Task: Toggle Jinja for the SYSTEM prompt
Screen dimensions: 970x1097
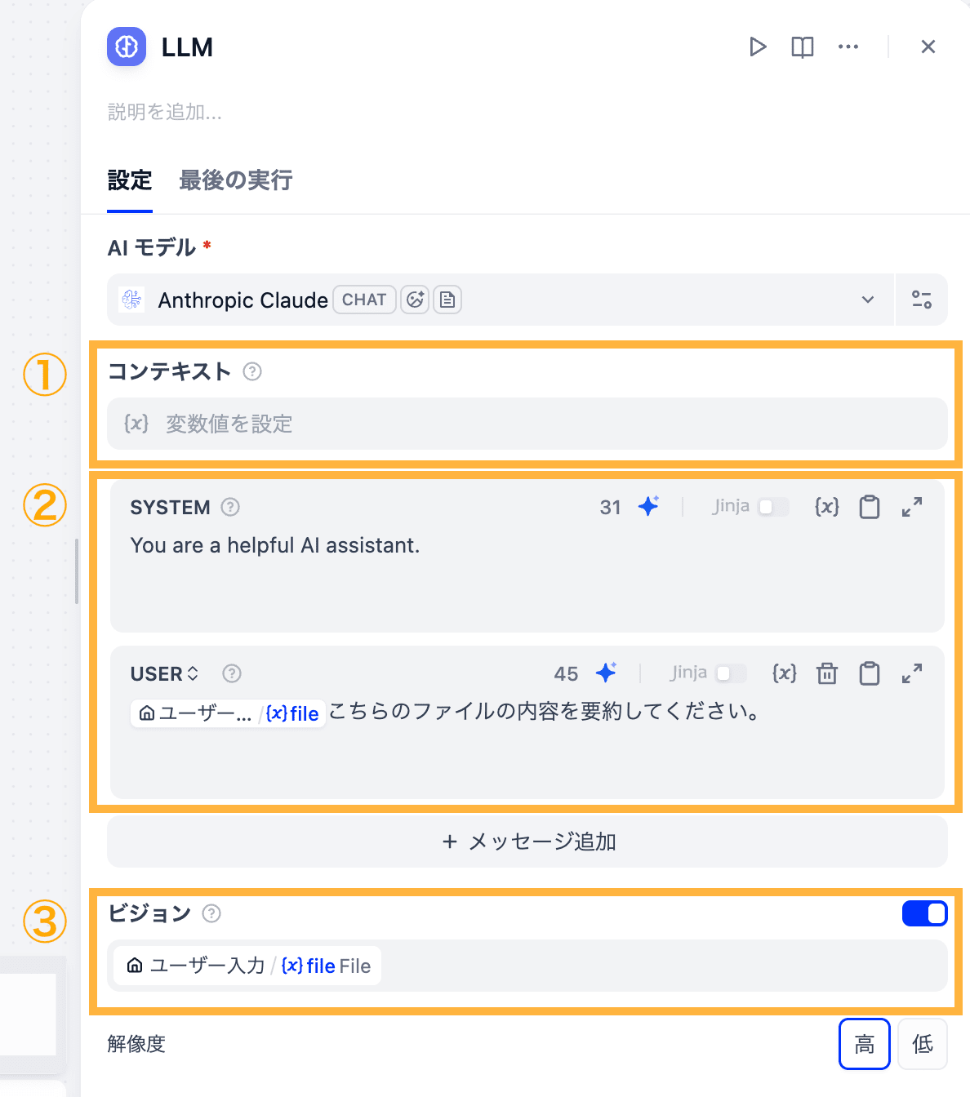Action: coord(774,507)
